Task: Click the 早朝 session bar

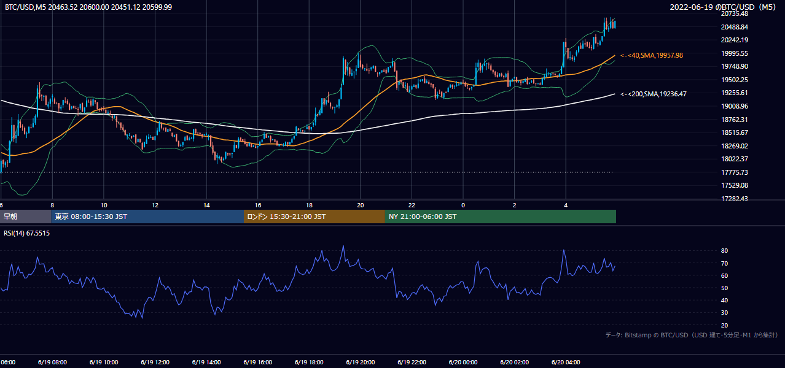Action: pyautogui.click(x=25, y=217)
